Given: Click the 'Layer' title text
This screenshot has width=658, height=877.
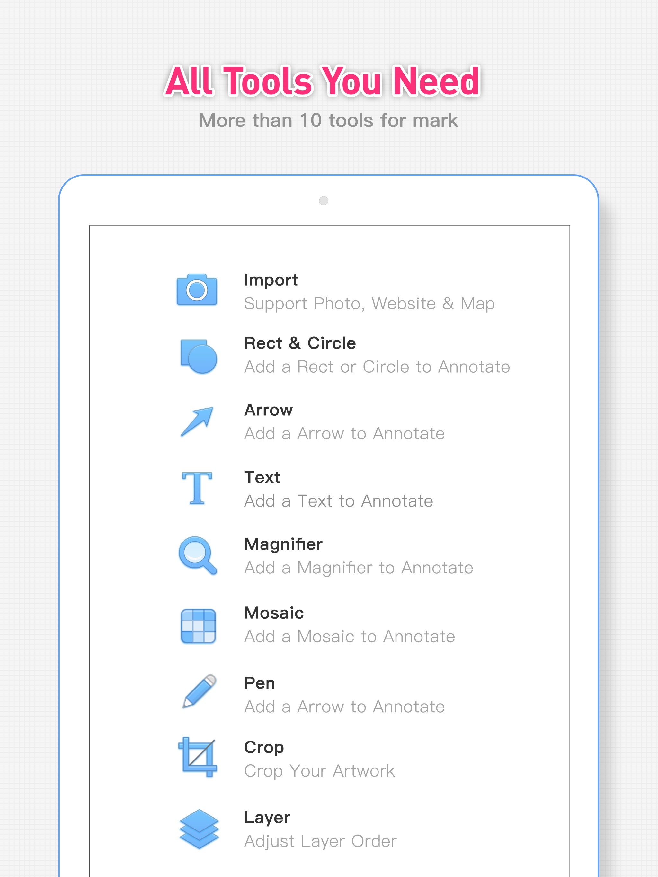Looking at the screenshot, I should coord(267,818).
